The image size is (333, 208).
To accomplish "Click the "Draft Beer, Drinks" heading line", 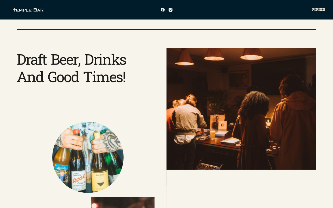I will (71, 60).
